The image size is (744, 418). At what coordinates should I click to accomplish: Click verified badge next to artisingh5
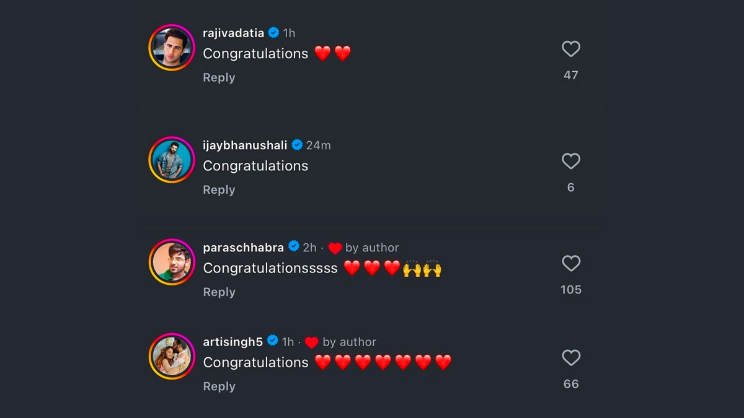[x=273, y=341]
